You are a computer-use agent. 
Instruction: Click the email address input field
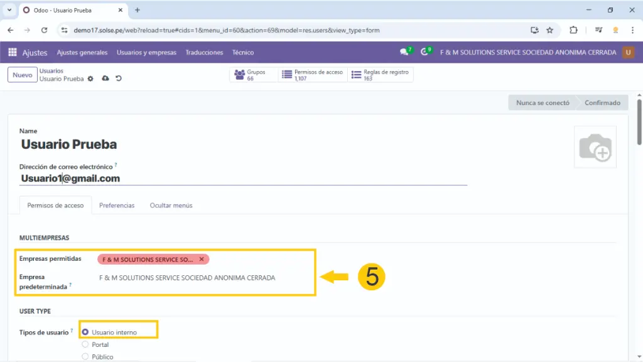point(243,178)
